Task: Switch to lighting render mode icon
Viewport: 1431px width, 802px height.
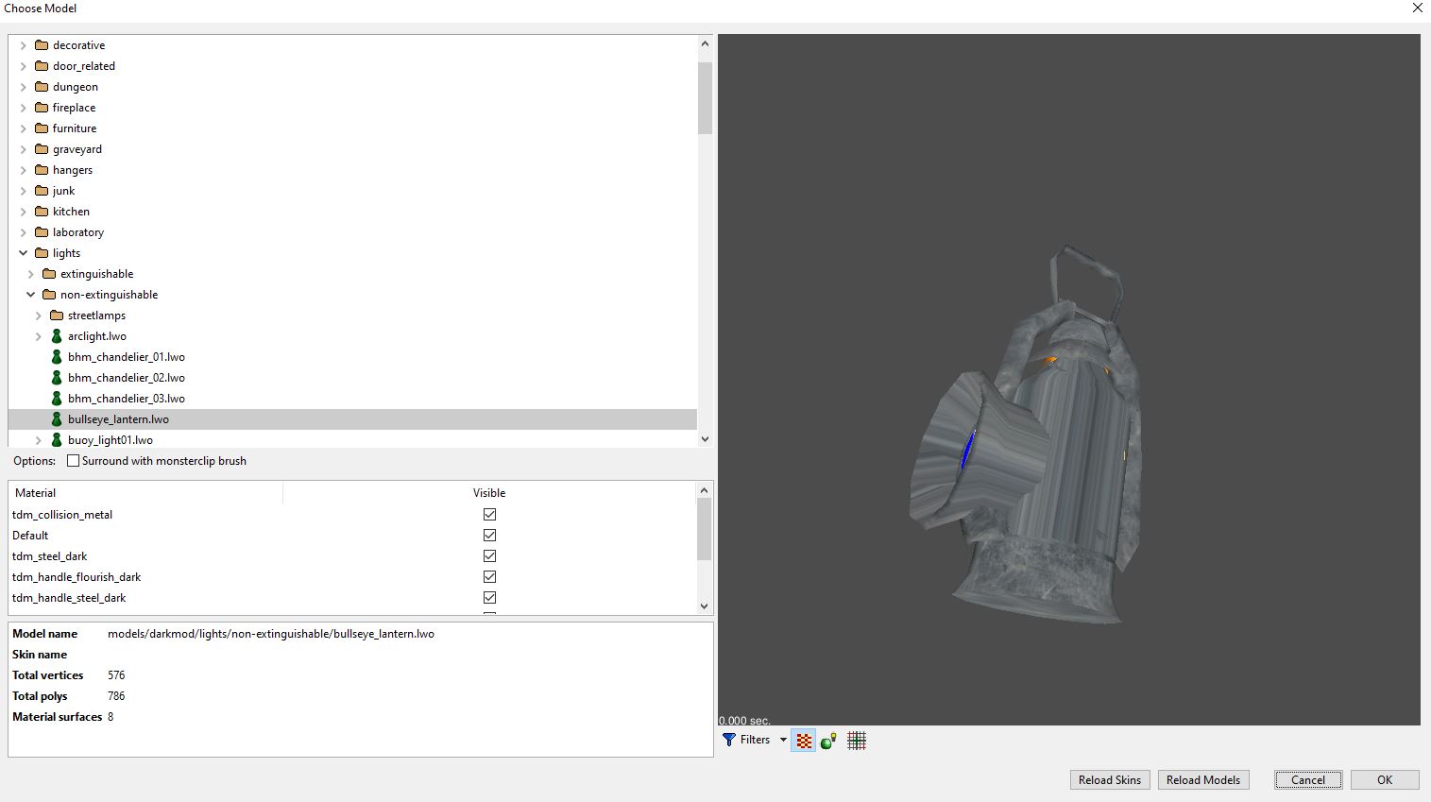Action: 829,741
